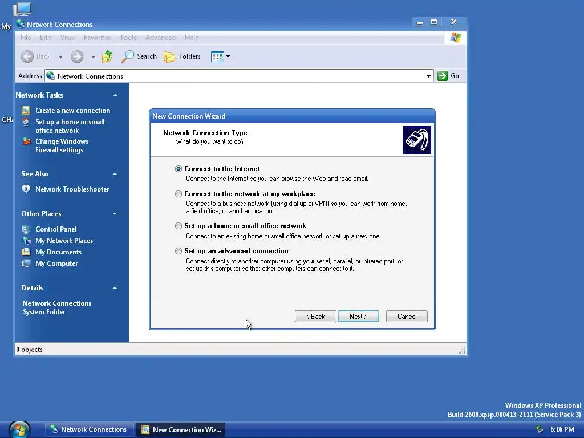The image size is (584, 438).
Task: Click the network plug wizard icon
Action: (417, 140)
